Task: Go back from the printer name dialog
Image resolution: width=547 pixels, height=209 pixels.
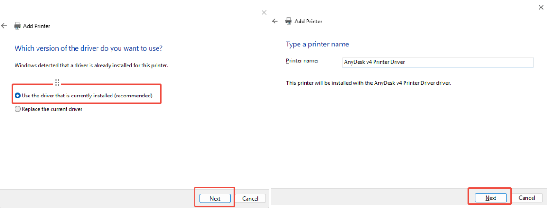Action: [275, 22]
